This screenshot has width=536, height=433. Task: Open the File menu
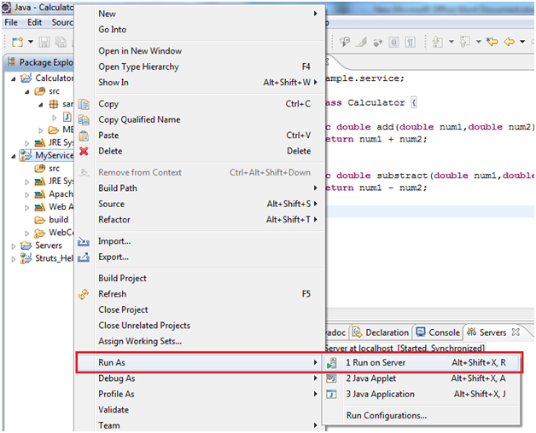[11, 22]
